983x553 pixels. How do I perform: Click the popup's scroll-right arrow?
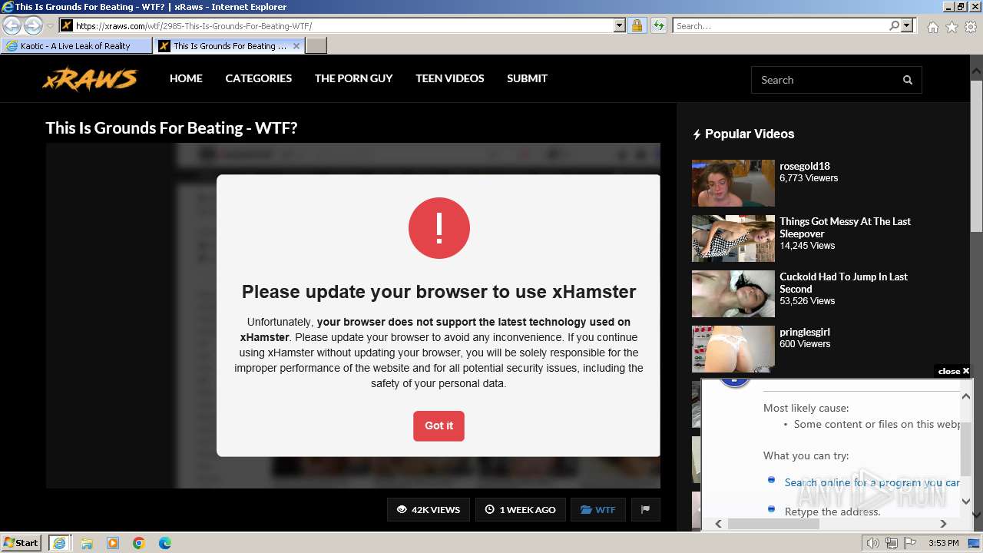pyautogui.click(x=943, y=524)
